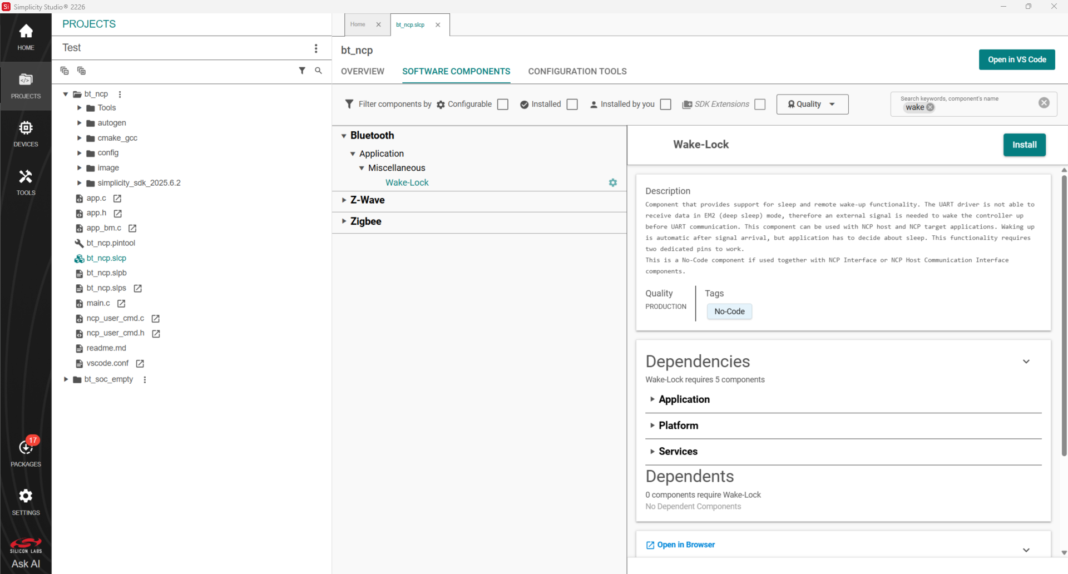
Task: Open the Settings gear in sidebar
Action: [x=26, y=502]
